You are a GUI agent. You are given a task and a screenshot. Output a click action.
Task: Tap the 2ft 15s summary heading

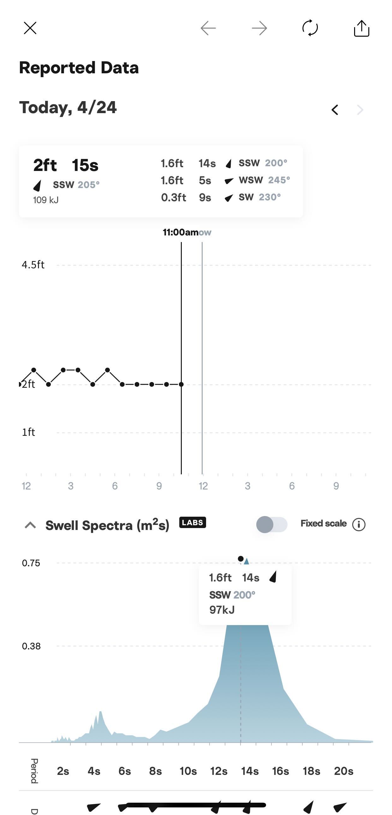(66, 165)
